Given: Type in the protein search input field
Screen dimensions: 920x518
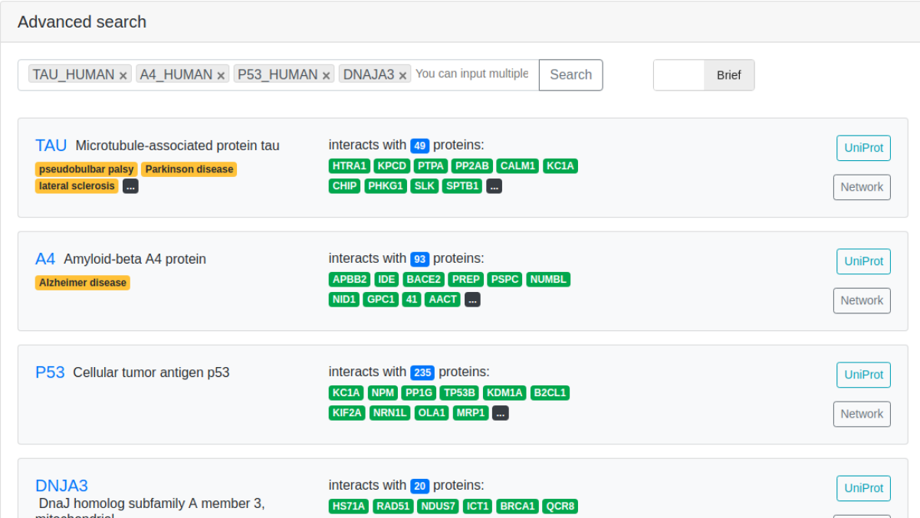Looking at the screenshot, I should [473, 74].
